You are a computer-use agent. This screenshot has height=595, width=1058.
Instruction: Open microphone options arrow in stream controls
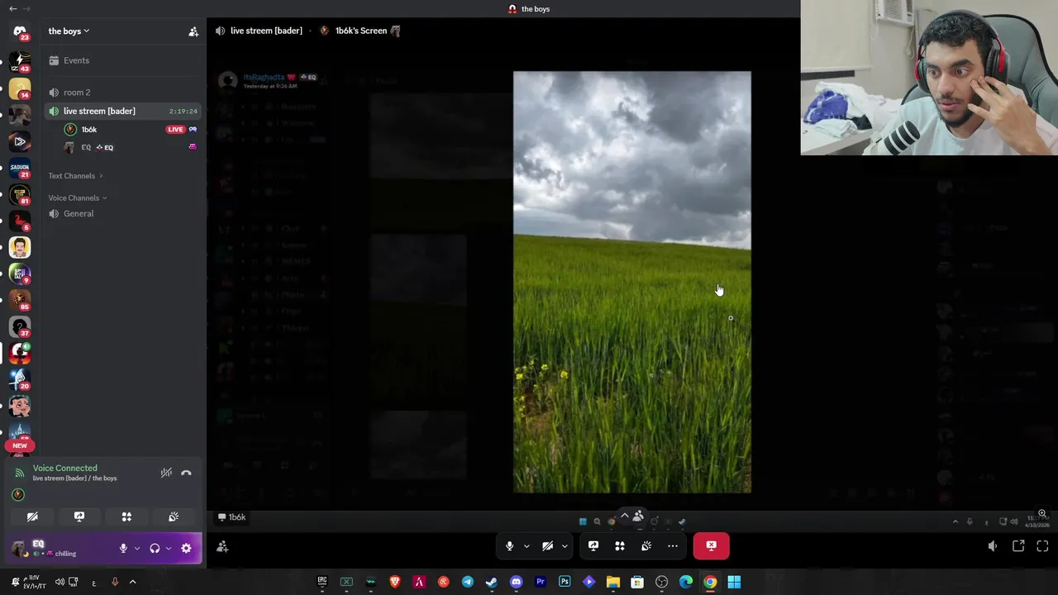pyautogui.click(x=526, y=546)
